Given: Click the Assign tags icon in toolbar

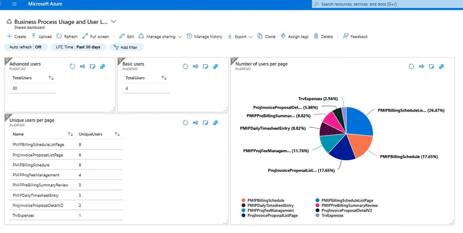Looking at the screenshot, I should point(283,36).
